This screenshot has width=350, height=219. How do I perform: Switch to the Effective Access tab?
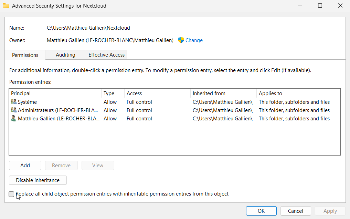pyautogui.click(x=106, y=55)
